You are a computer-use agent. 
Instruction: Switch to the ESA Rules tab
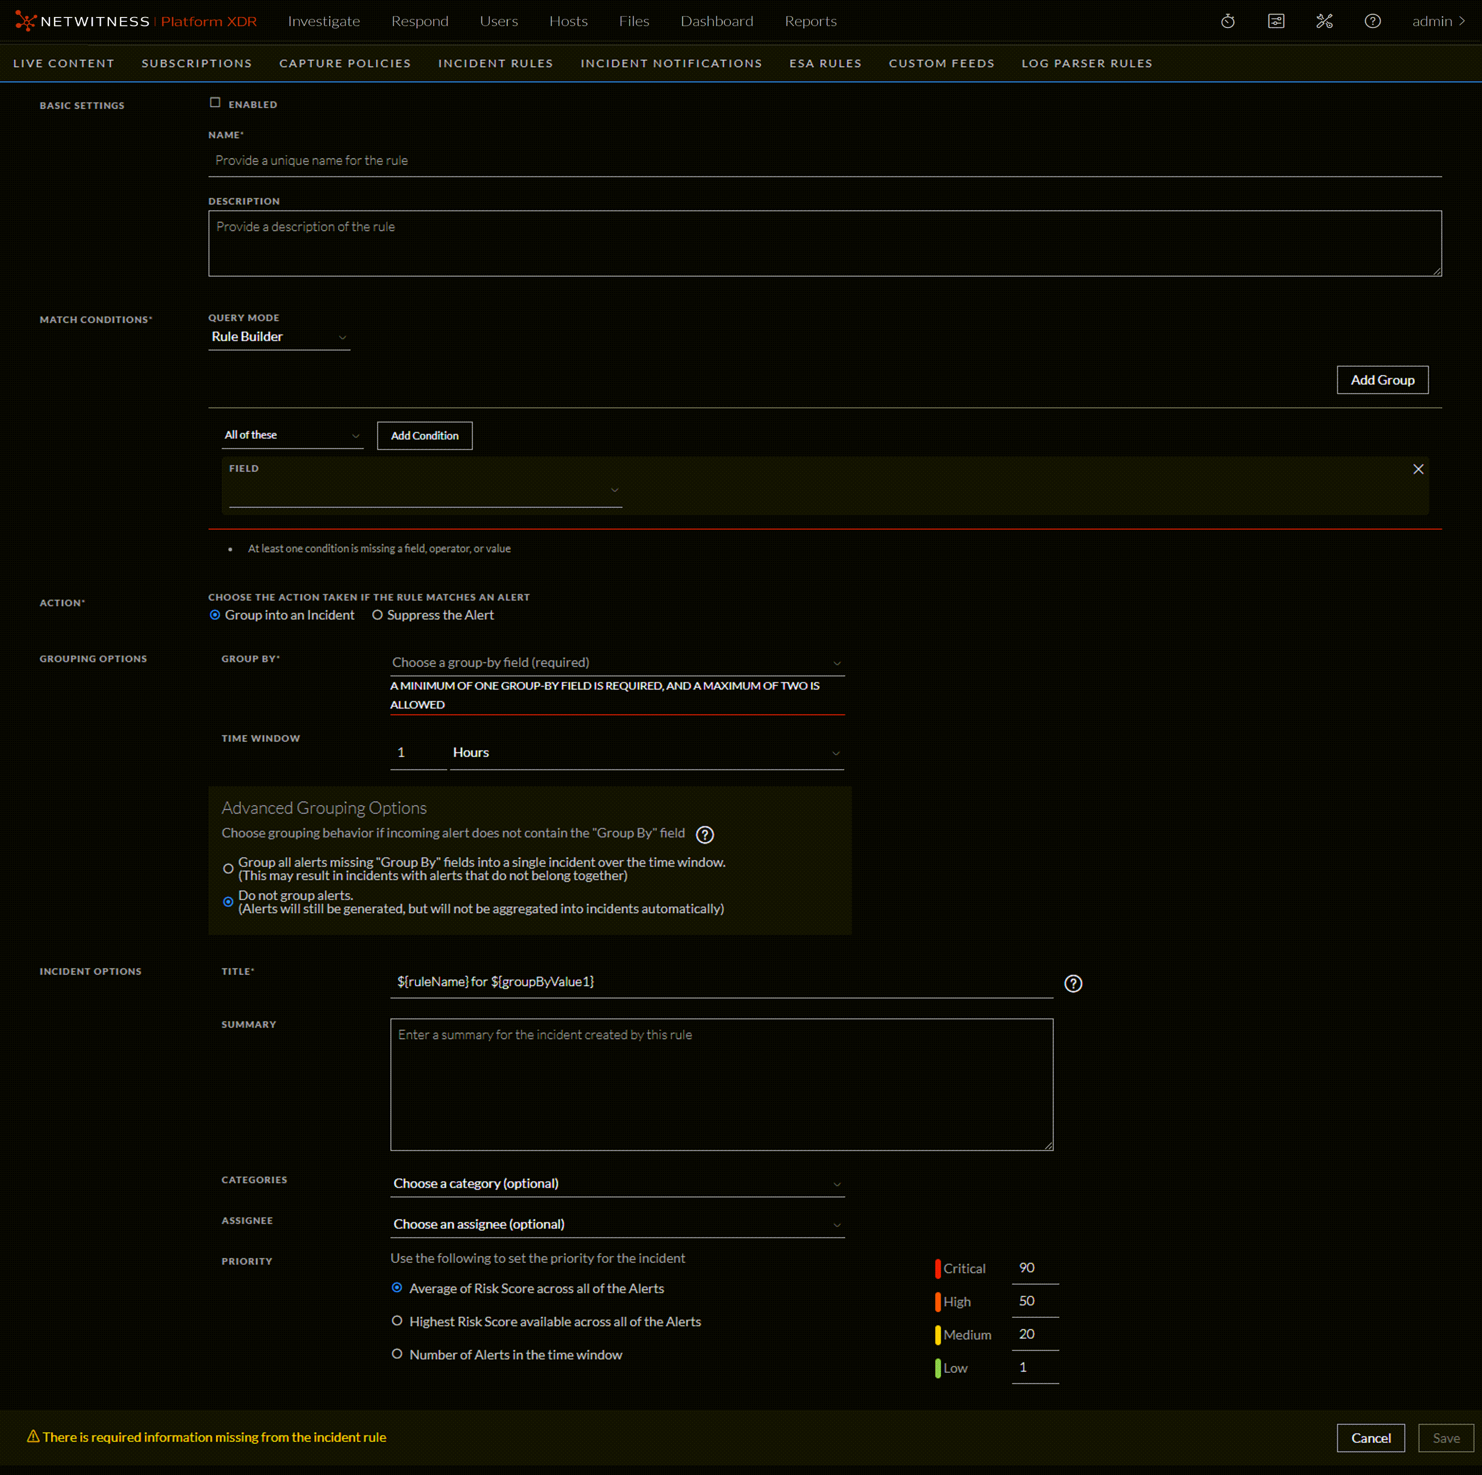pos(825,63)
